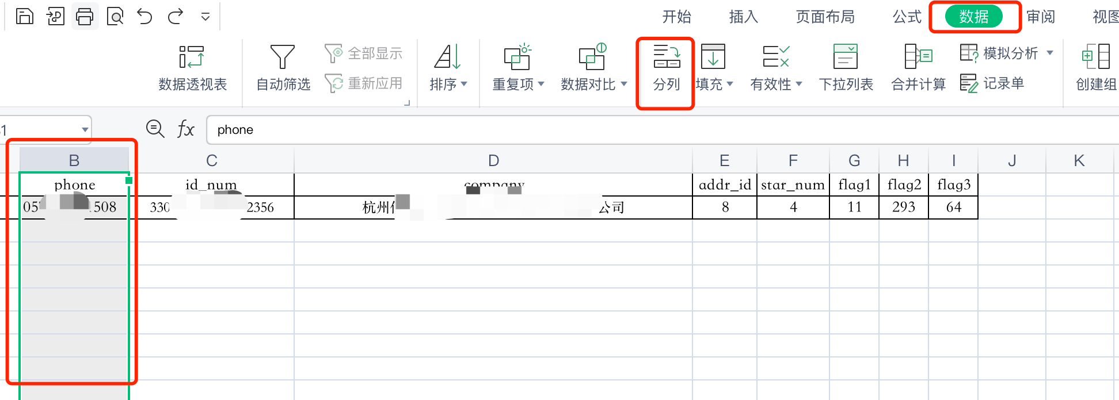Image resolution: width=1119 pixels, height=400 pixels.
Task: Click the 记录单 record form button
Action: pyautogui.click(x=992, y=83)
